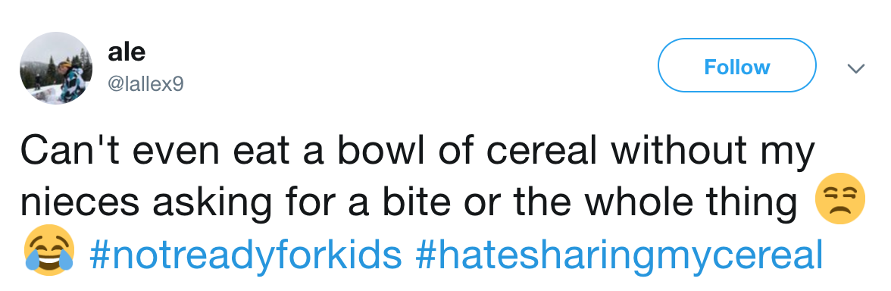Expand the tweet options chevron menu
Screen dimensions: 891x291
point(856,69)
